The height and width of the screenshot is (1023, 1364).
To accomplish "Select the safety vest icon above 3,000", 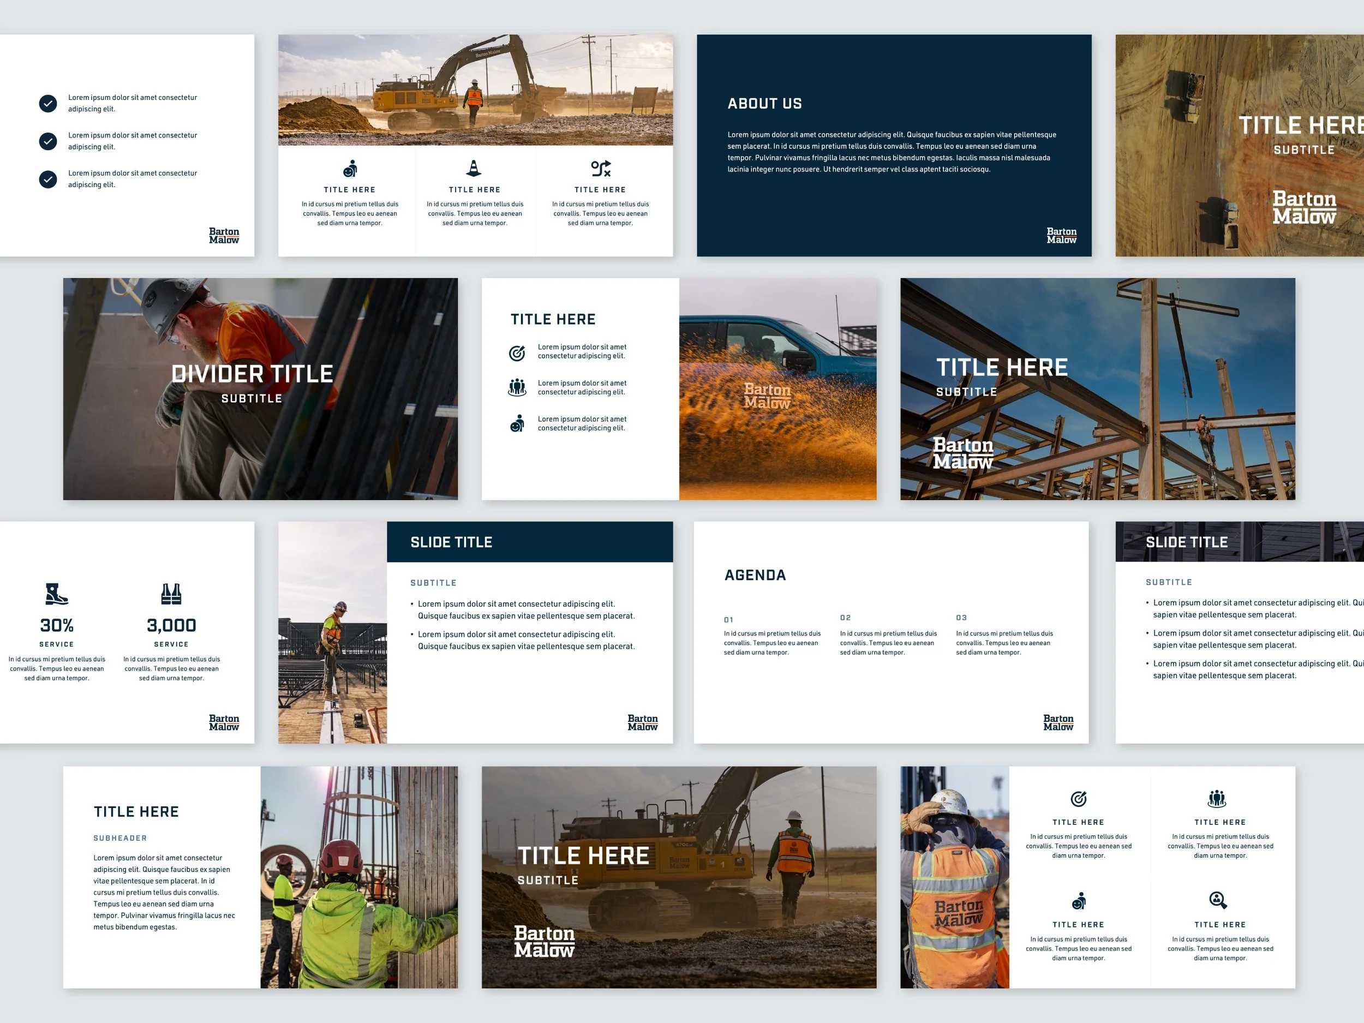I will [x=171, y=594].
